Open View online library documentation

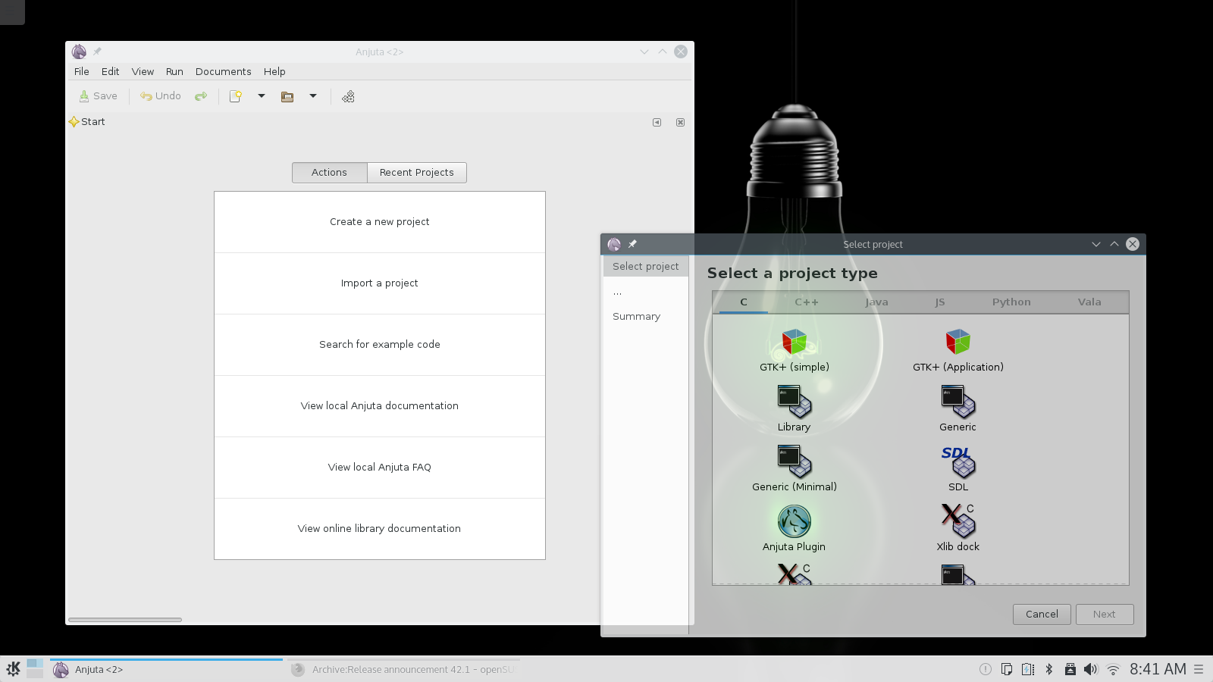[x=380, y=529]
